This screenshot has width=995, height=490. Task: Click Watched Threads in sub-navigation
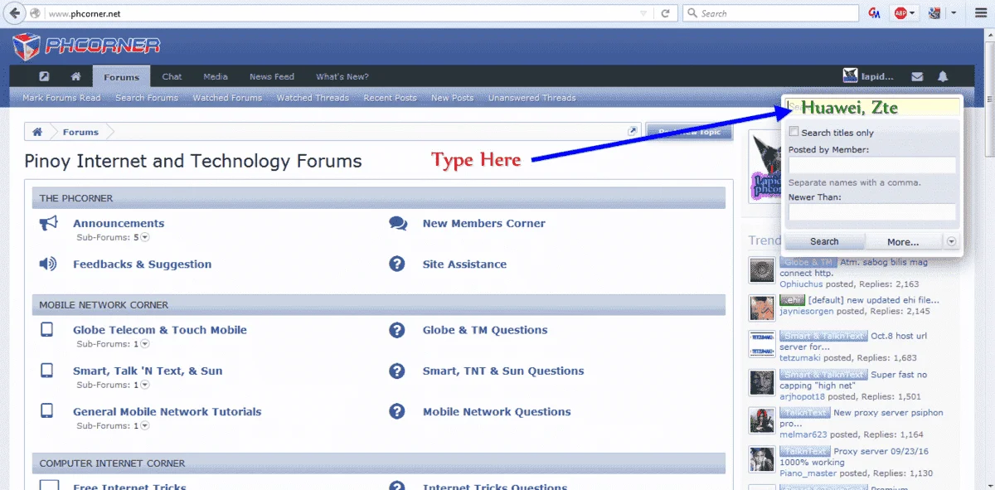[313, 98]
